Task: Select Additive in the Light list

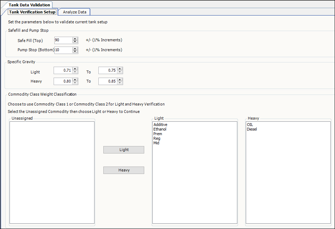Action: tap(160, 125)
